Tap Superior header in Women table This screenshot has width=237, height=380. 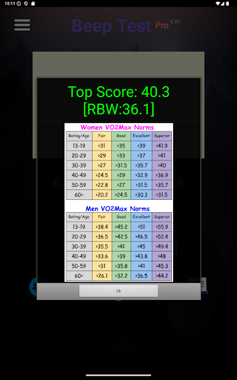[162, 136]
